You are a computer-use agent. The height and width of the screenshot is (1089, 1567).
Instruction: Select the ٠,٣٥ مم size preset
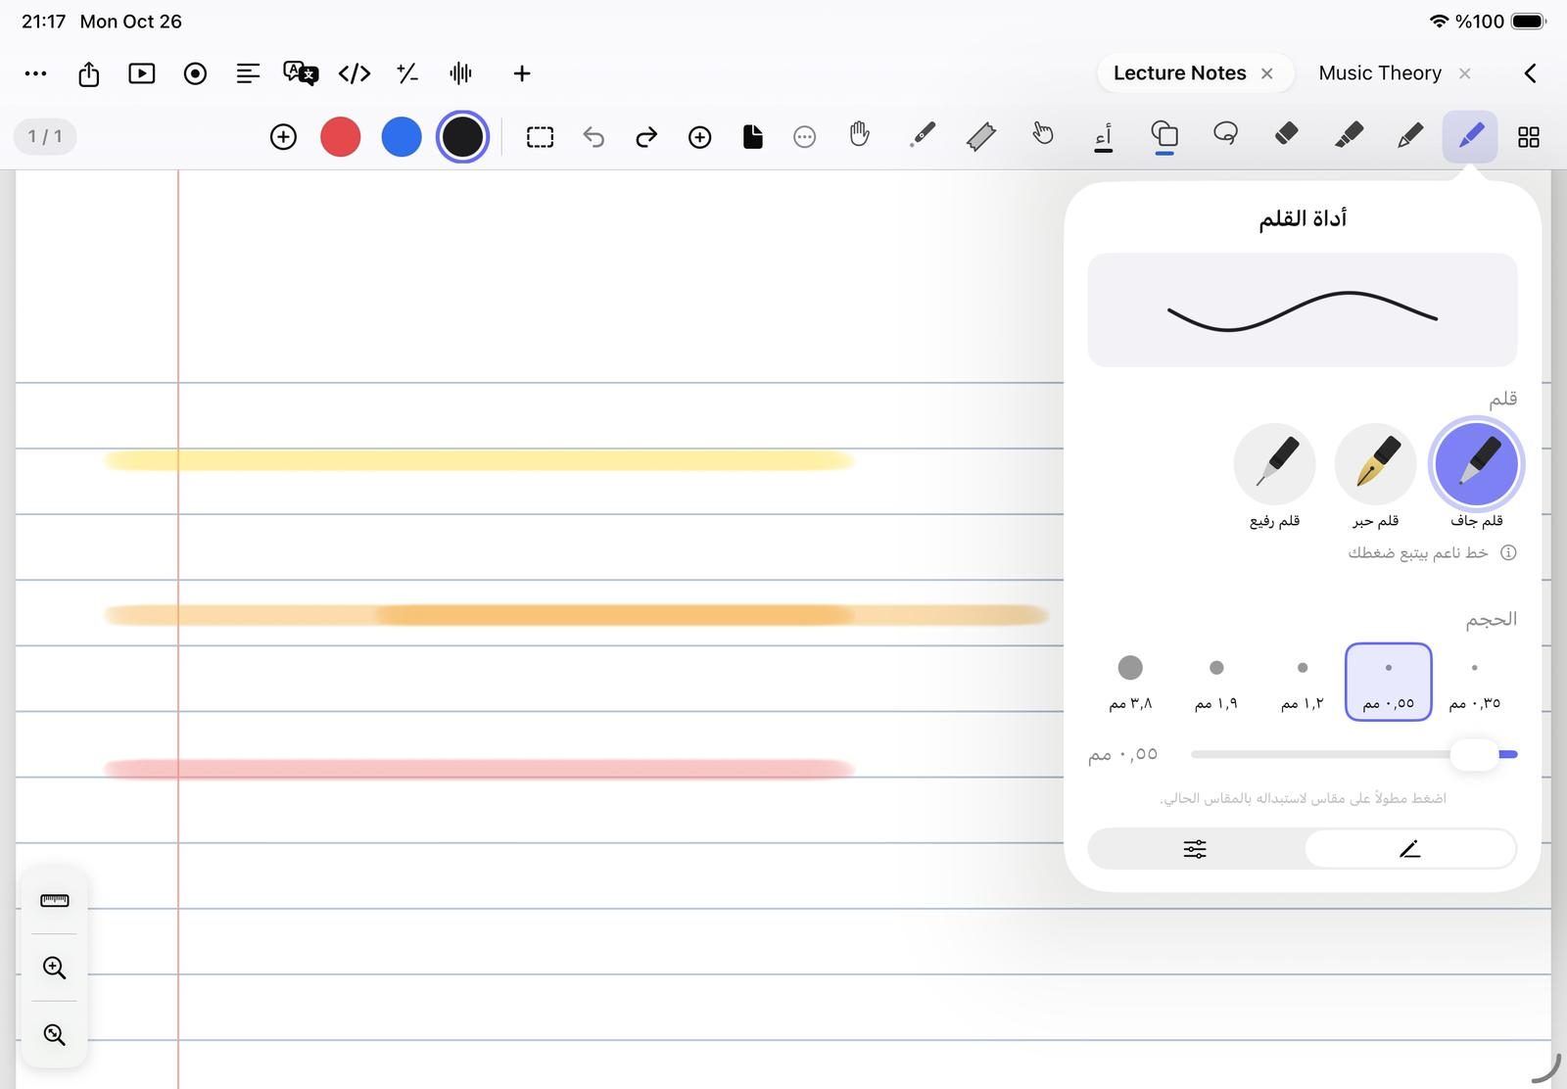pyautogui.click(x=1474, y=682)
